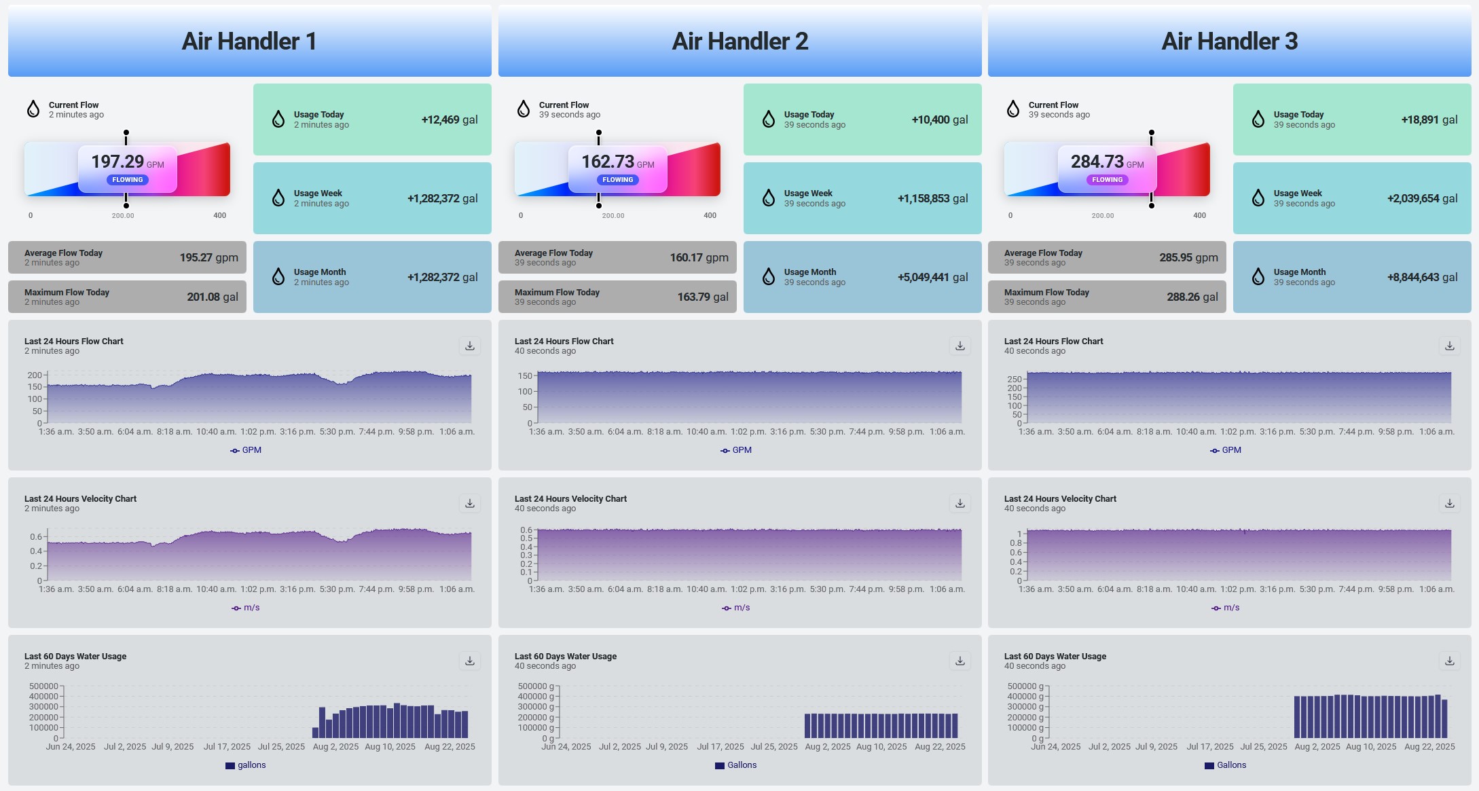Click drop icon on Air Handler 2 Usage Month
The image size is (1479, 791).
coord(769,277)
